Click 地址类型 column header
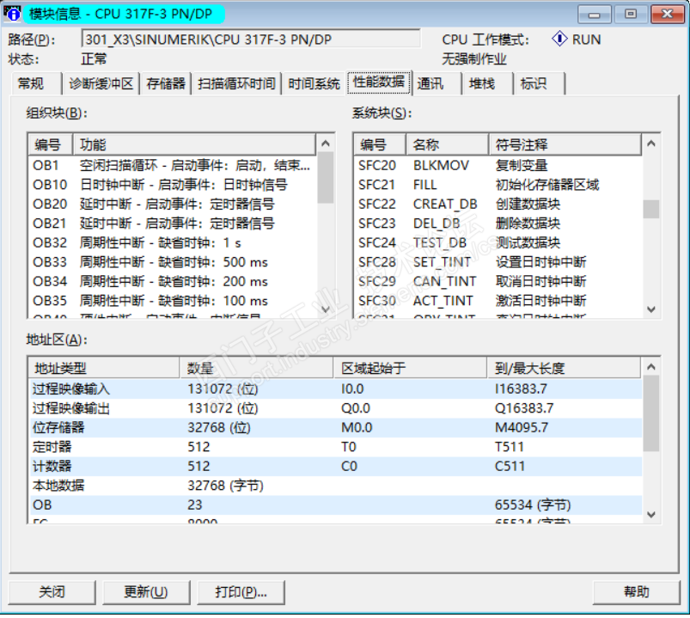This screenshot has width=690, height=618. tap(104, 368)
